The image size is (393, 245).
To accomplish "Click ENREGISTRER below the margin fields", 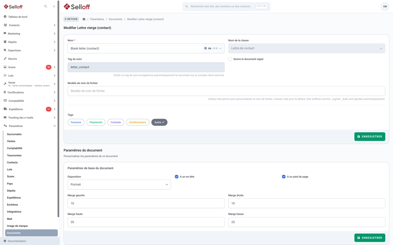I will click(x=370, y=238).
